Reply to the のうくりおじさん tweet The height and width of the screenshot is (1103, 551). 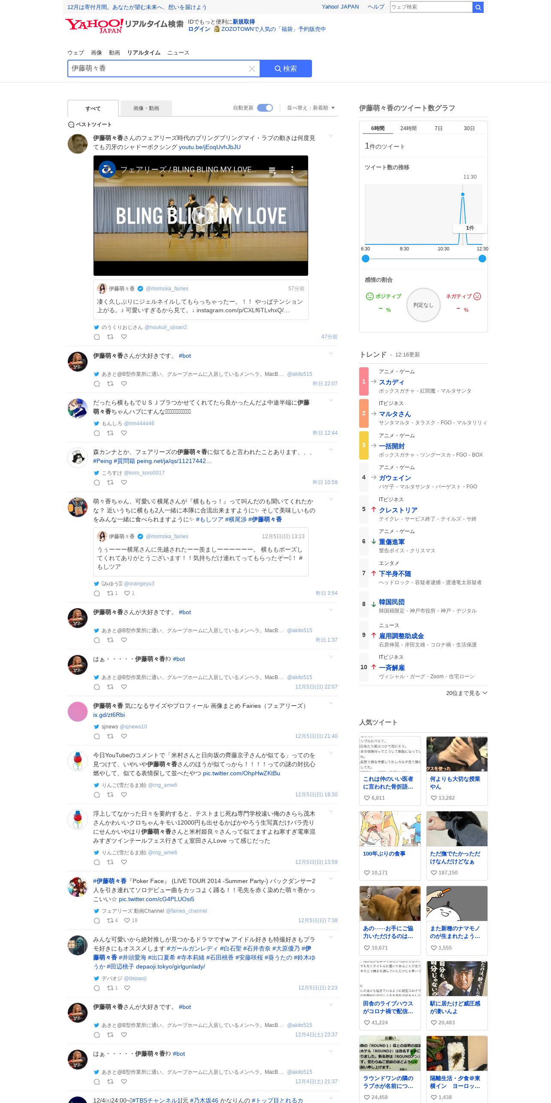pyautogui.click(x=97, y=337)
